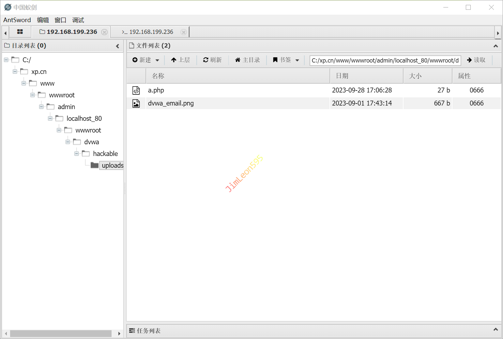Image resolution: width=503 pixels, height=339 pixels.
Task: Click the directory tree horizontal scrollbar
Action: tap(61, 334)
